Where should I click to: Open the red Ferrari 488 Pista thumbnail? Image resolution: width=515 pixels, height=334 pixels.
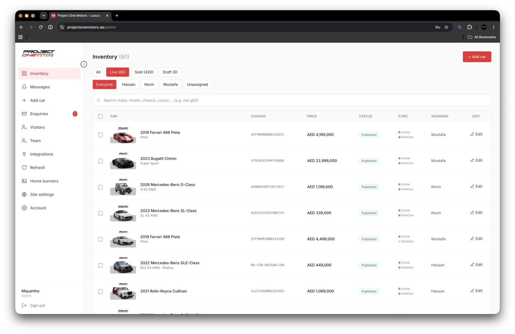tap(123, 135)
